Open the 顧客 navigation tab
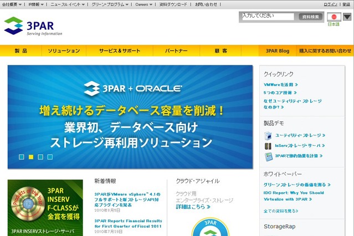The width and height of the screenshot is (354, 236). [x=220, y=51]
